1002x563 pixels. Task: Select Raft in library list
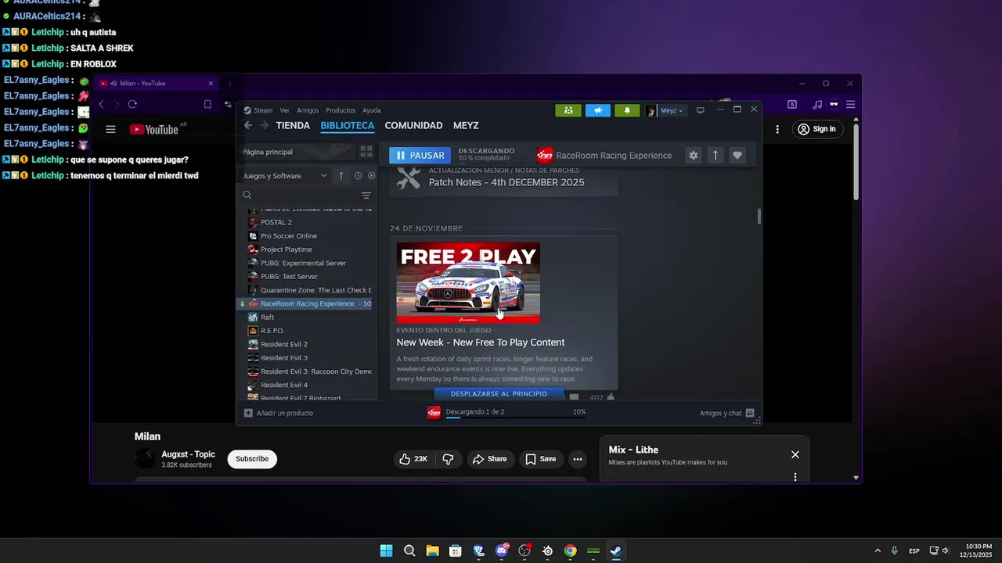click(268, 317)
